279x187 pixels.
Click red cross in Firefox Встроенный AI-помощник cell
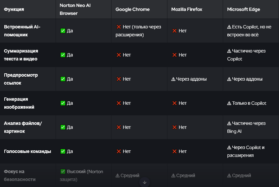174,31
